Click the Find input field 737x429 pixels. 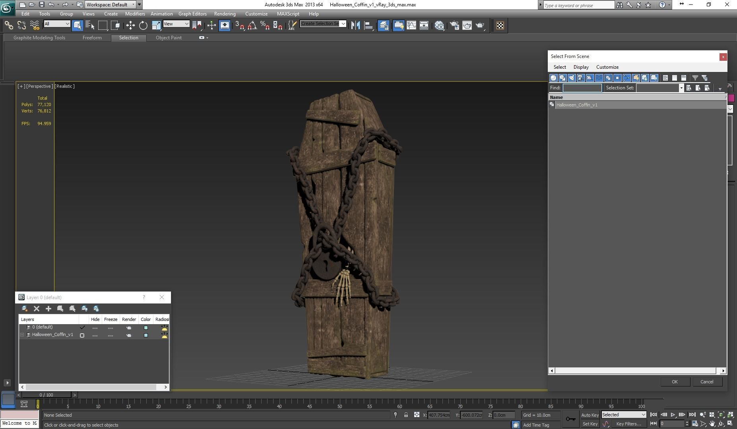[582, 88]
